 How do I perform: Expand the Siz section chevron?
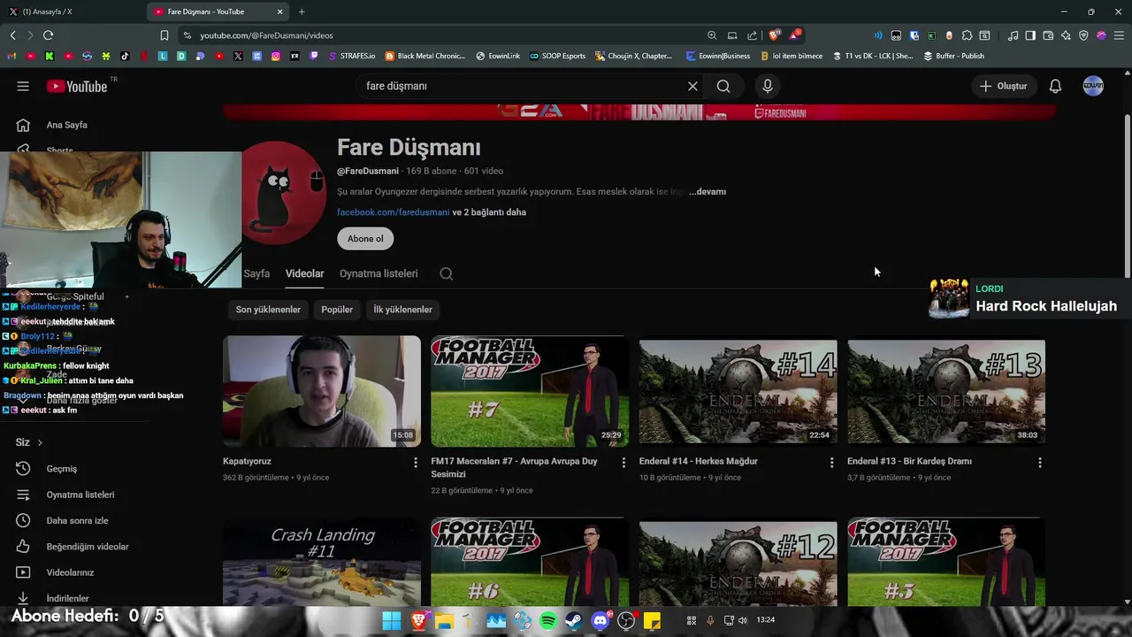coord(40,442)
